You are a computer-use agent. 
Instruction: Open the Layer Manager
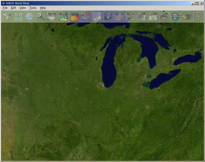(7, 16)
